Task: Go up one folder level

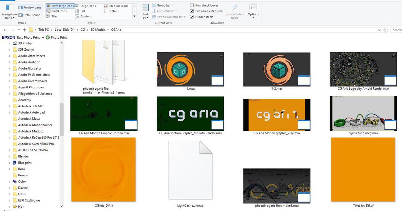Action: tap(24, 30)
